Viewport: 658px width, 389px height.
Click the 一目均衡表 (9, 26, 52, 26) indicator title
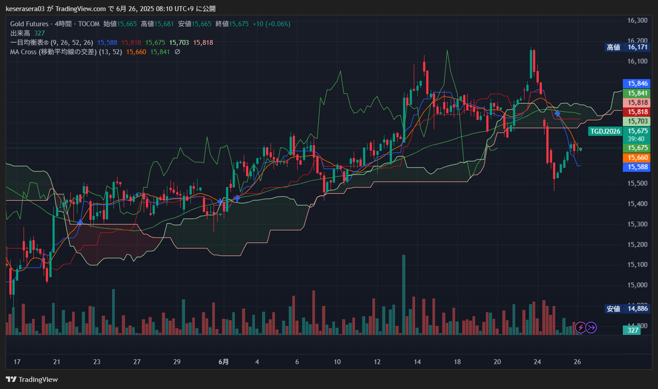pyautogui.click(x=51, y=43)
